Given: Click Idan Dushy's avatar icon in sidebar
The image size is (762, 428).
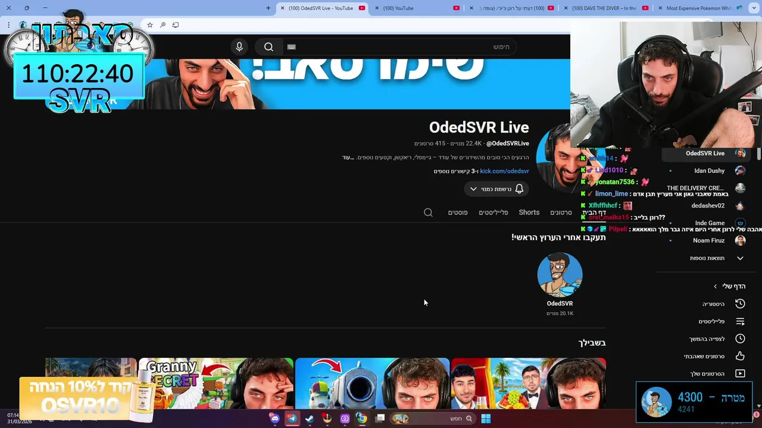Looking at the screenshot, I should 740,171.
